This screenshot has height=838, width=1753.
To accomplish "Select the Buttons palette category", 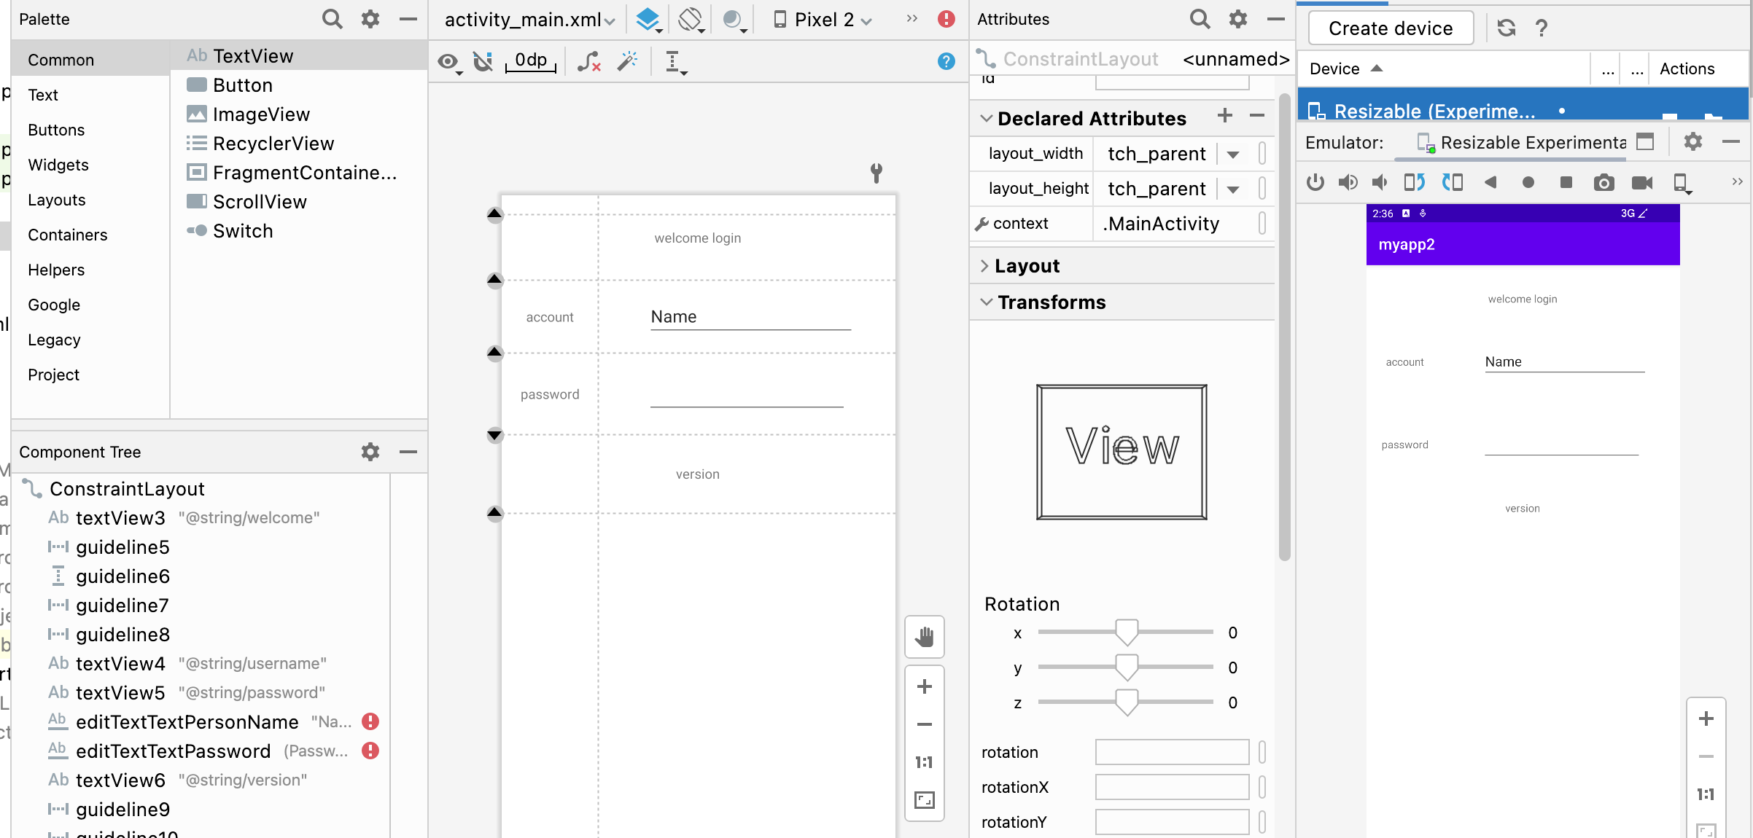I will (x=56, y=130).
